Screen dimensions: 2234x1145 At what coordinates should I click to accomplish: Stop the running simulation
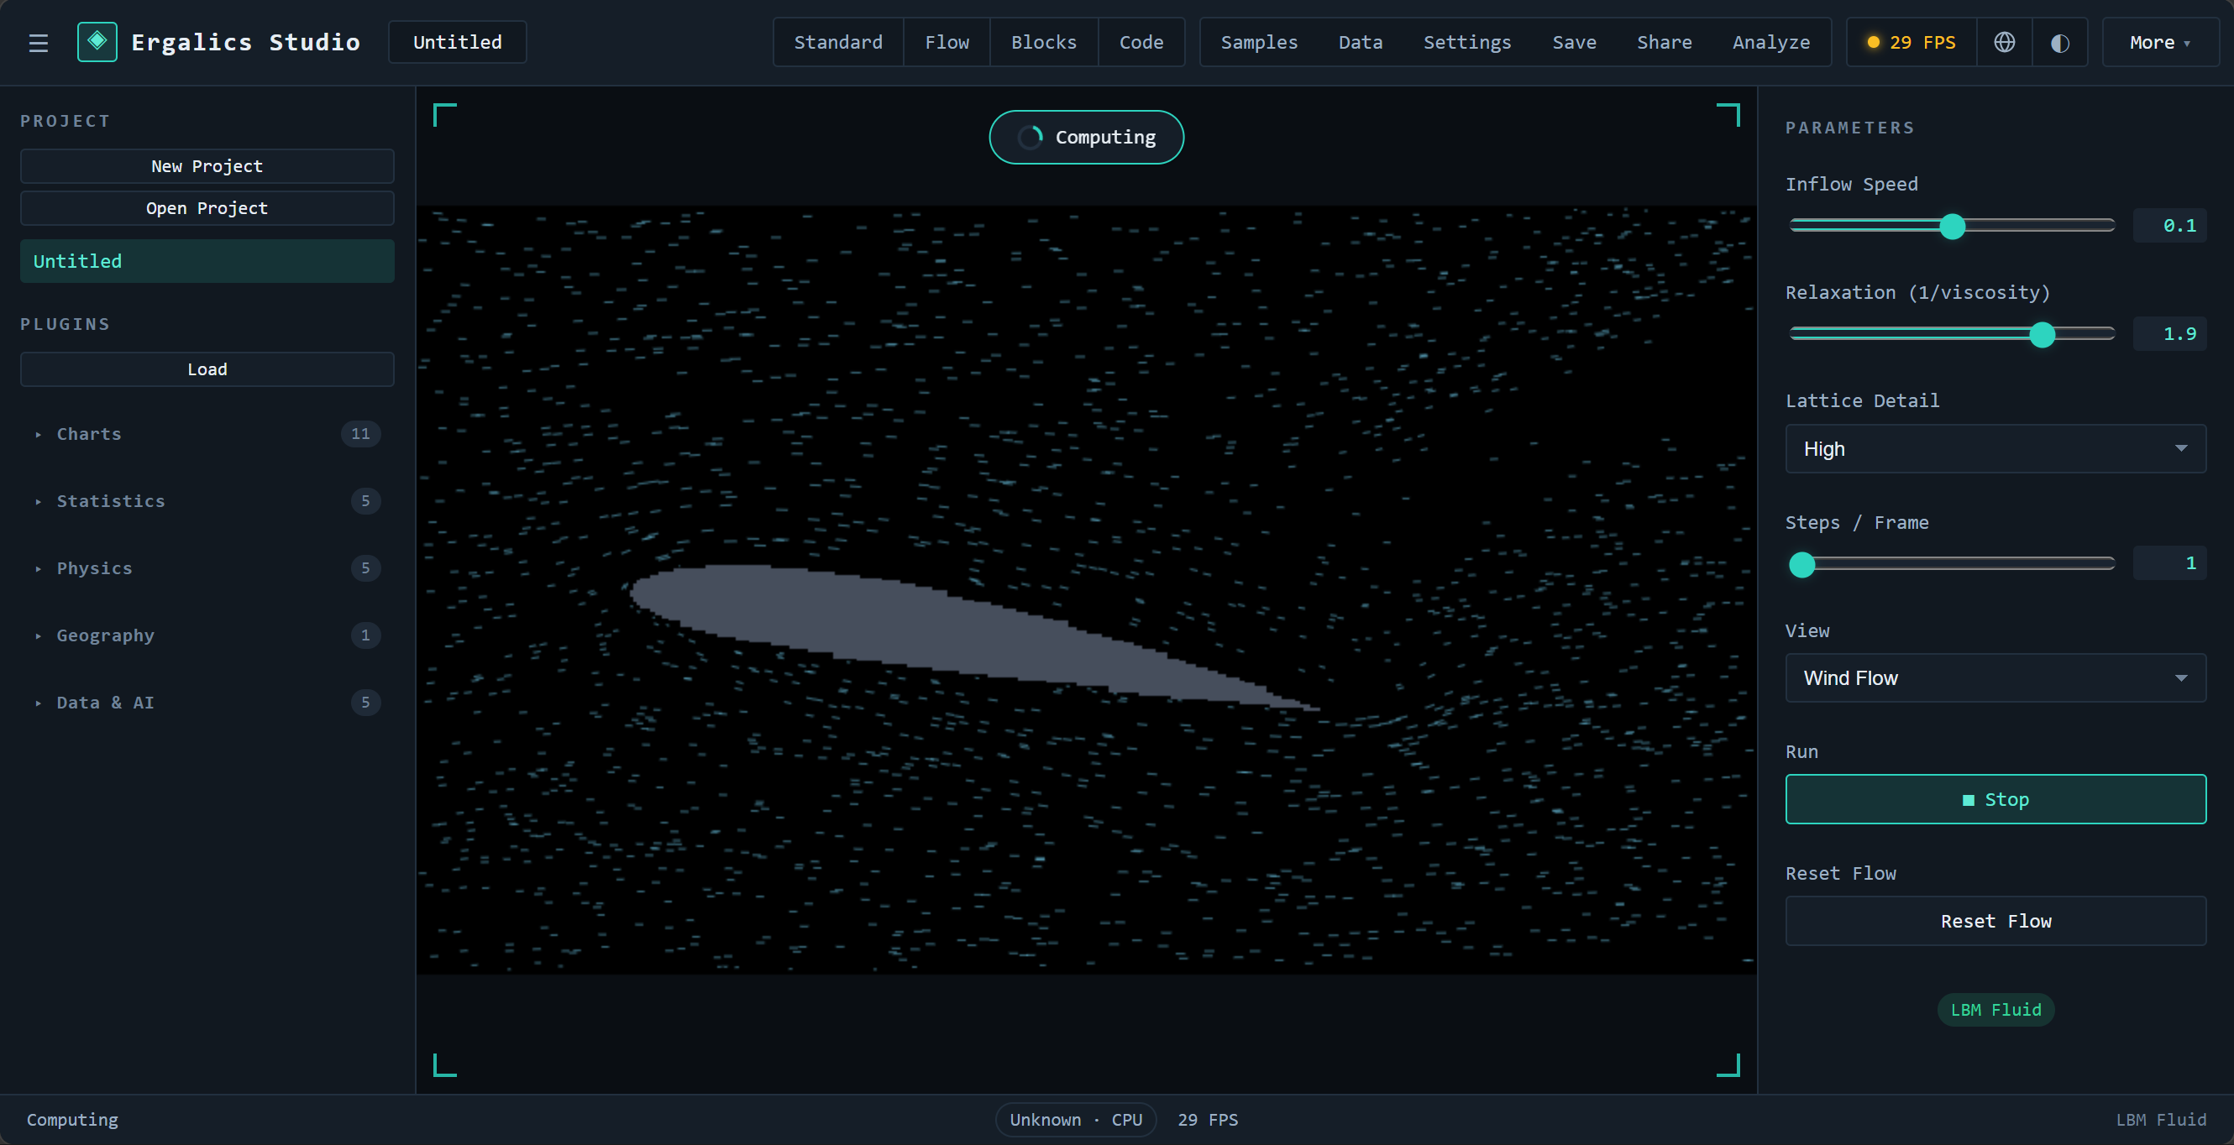tap(1995, 799)
